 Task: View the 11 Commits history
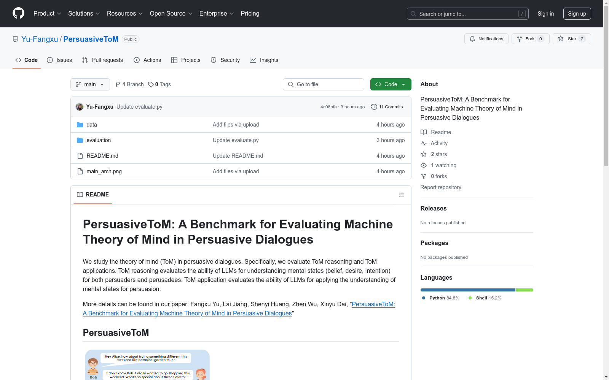tap(387, 107)
